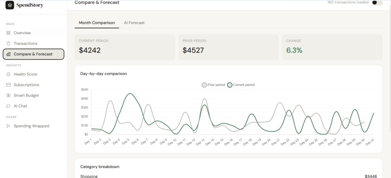Go to Health Score
The image size is (391, 178).
coord(33,74)
